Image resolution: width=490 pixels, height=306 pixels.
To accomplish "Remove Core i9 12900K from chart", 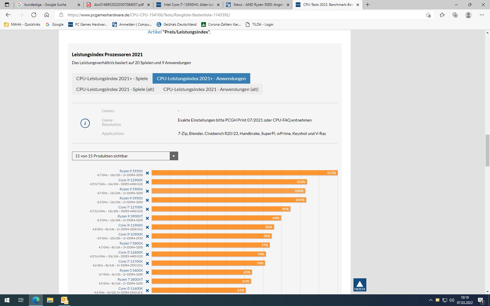I will pos(147,182).
